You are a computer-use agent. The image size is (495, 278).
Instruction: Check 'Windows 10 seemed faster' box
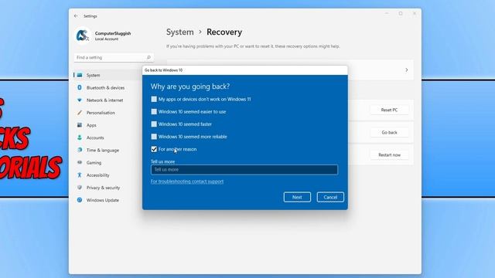(154, 124)
